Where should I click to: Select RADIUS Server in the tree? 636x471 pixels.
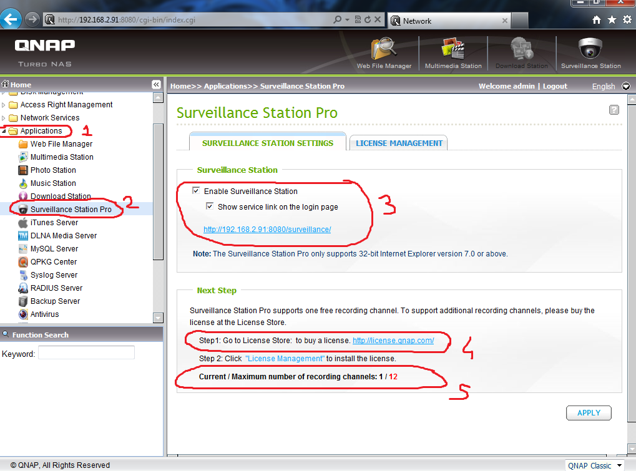(x=56, y=288)
